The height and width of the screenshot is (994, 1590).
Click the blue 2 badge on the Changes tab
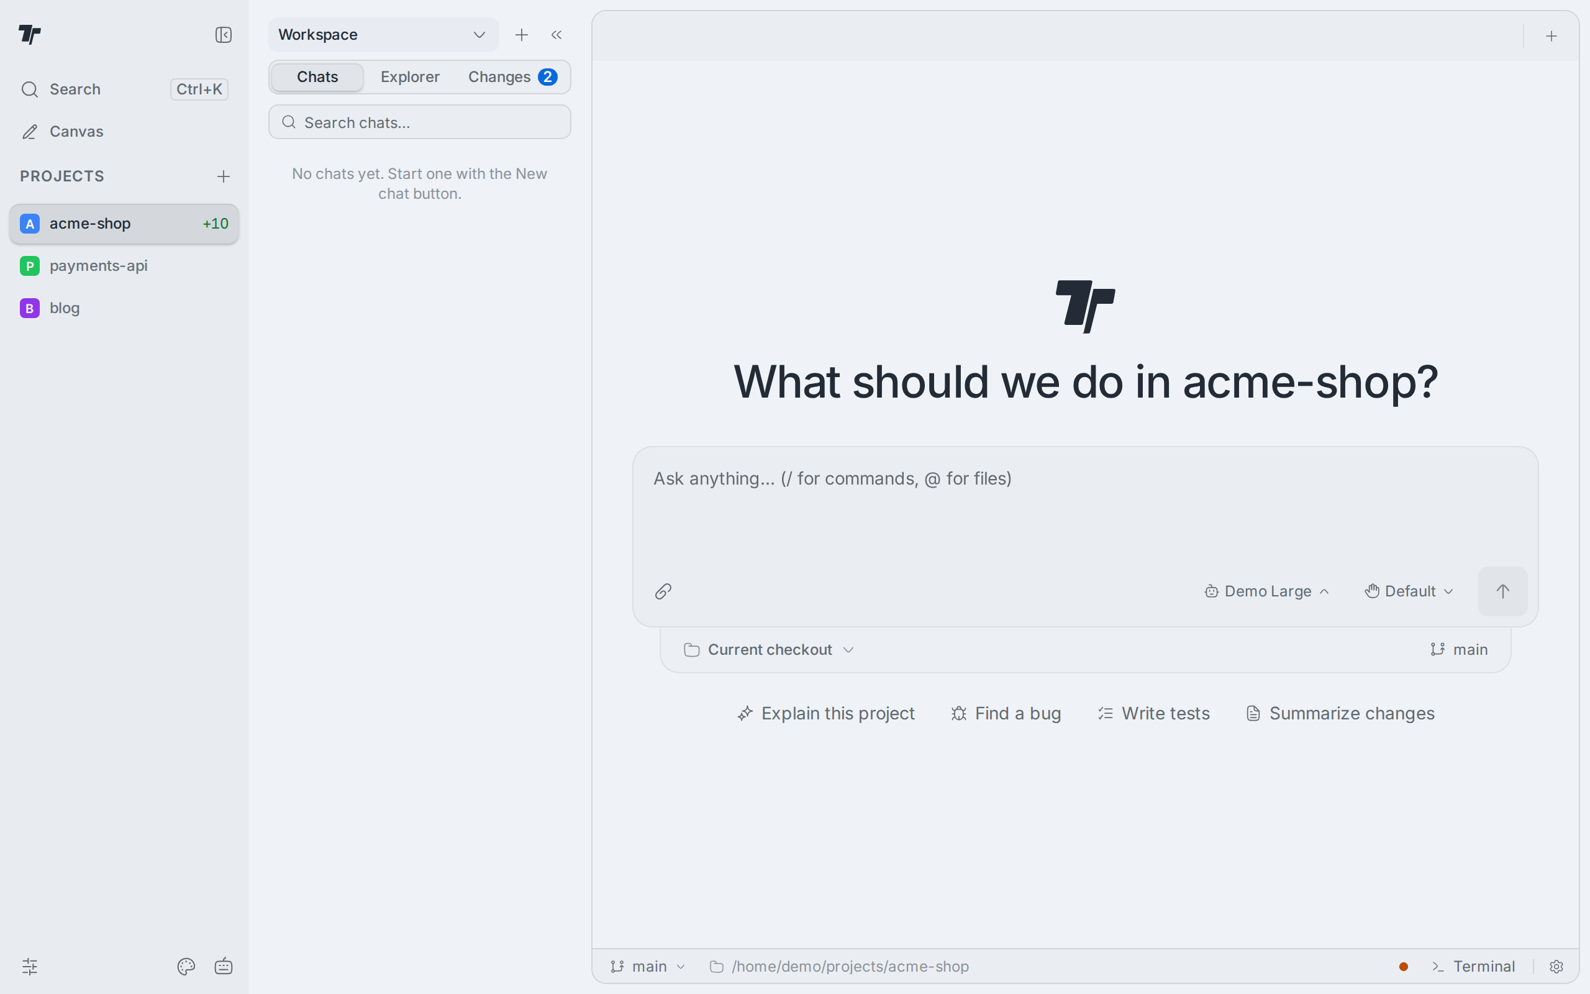click(547, 77)
